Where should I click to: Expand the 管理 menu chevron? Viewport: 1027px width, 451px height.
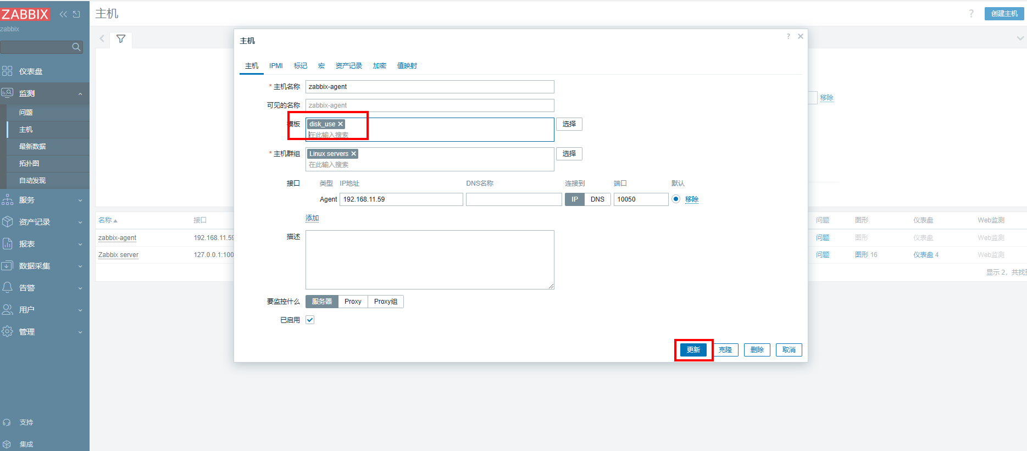(80, 332)
